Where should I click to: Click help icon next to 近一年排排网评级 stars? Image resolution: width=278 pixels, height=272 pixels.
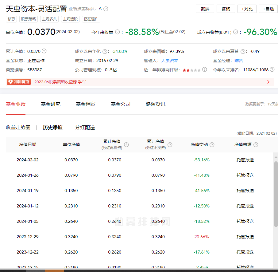coord(204,70)
